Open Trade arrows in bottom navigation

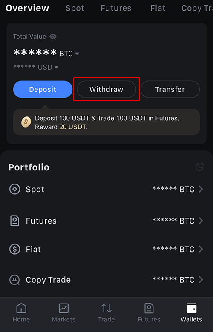click(106, 312)
